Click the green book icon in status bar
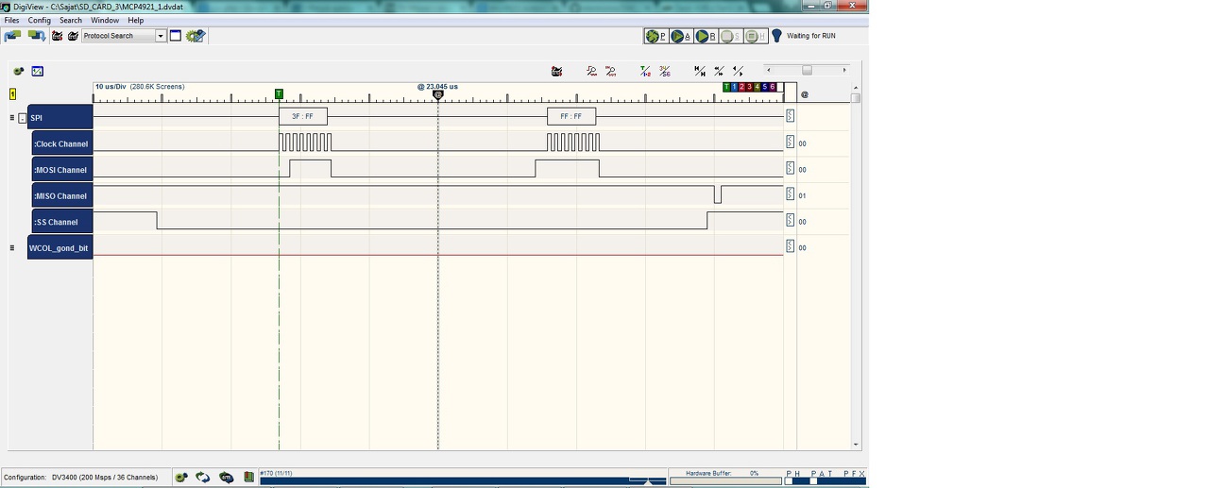1209x488 pixels. pyautogui.click(x=249, y=478)
